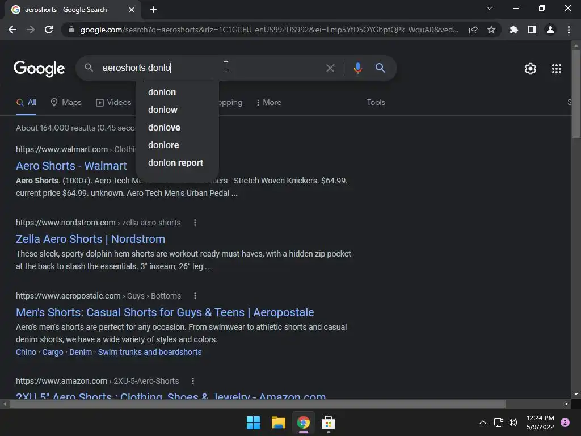Open the network tray icon
The height and width of the screenshot is (436, 581).
click(498, 422)
